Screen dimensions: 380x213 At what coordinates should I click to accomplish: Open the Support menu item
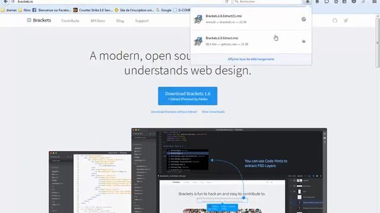(142, 21)
